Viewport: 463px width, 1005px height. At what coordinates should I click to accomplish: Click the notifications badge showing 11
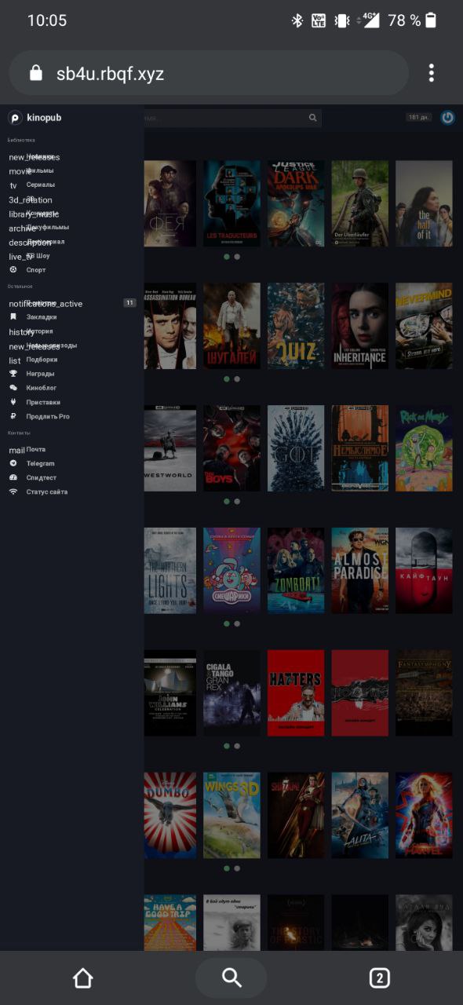point(130,303)
